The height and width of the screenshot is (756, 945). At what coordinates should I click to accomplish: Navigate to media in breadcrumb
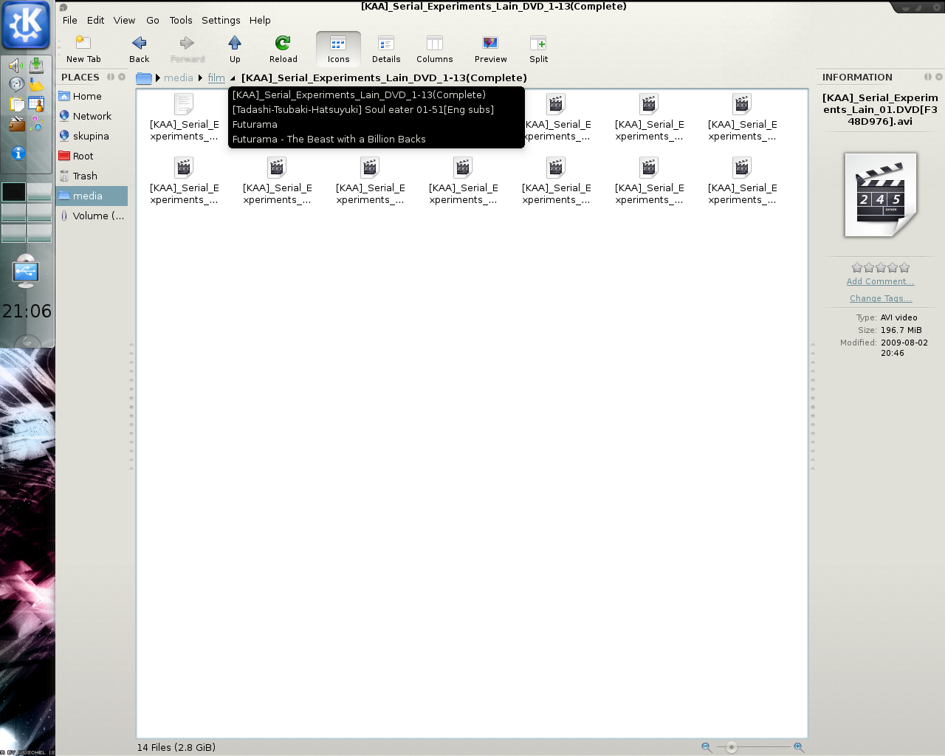[178, 78]
